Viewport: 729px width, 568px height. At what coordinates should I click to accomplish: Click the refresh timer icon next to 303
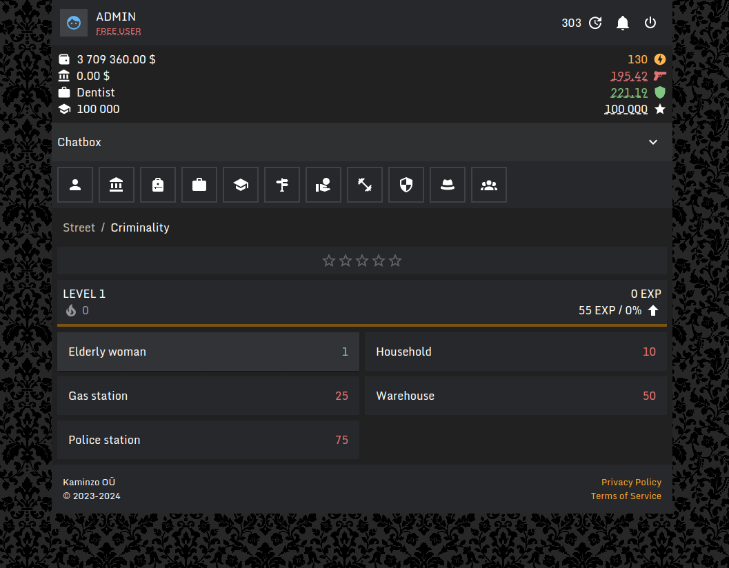coord(595,23)
